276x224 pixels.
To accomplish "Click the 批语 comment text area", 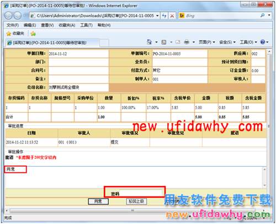I will 134,177.
